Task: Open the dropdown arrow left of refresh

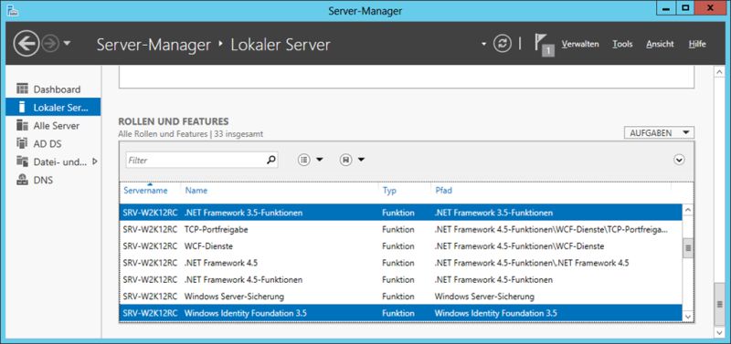Action: coord(484,44)
